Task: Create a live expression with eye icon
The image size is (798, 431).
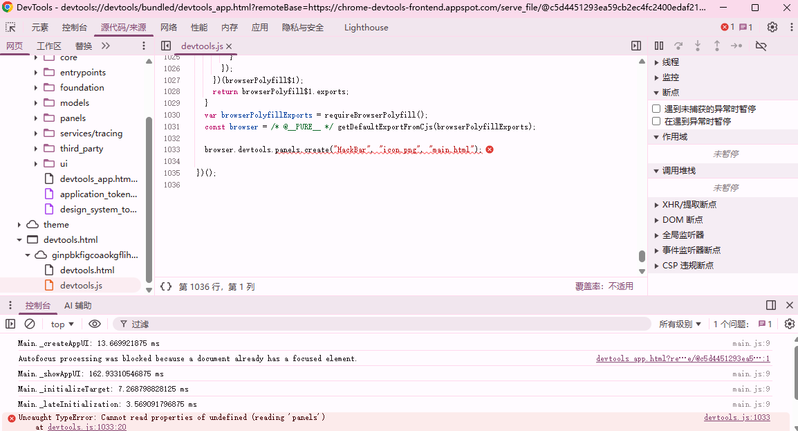Action: 95,324
